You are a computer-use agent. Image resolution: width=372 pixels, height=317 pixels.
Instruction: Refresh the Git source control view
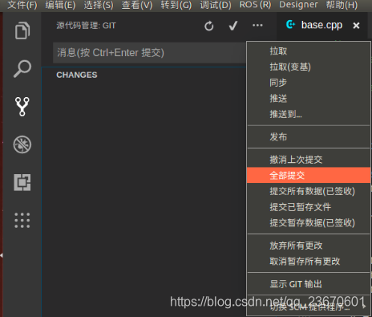point(209,26)
